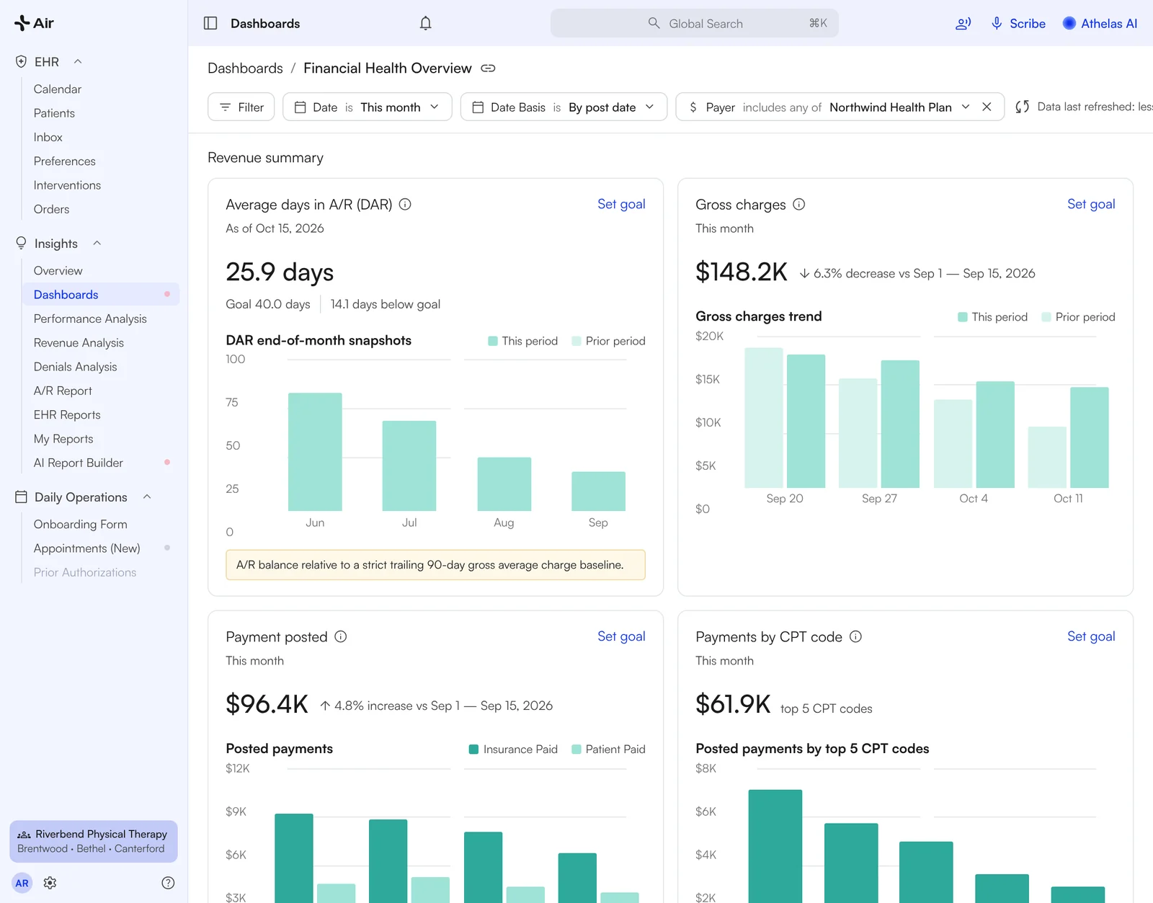Show info for Payments by CPT code
The width and height of the screenshot is (1153, 903).
point(855,636)
